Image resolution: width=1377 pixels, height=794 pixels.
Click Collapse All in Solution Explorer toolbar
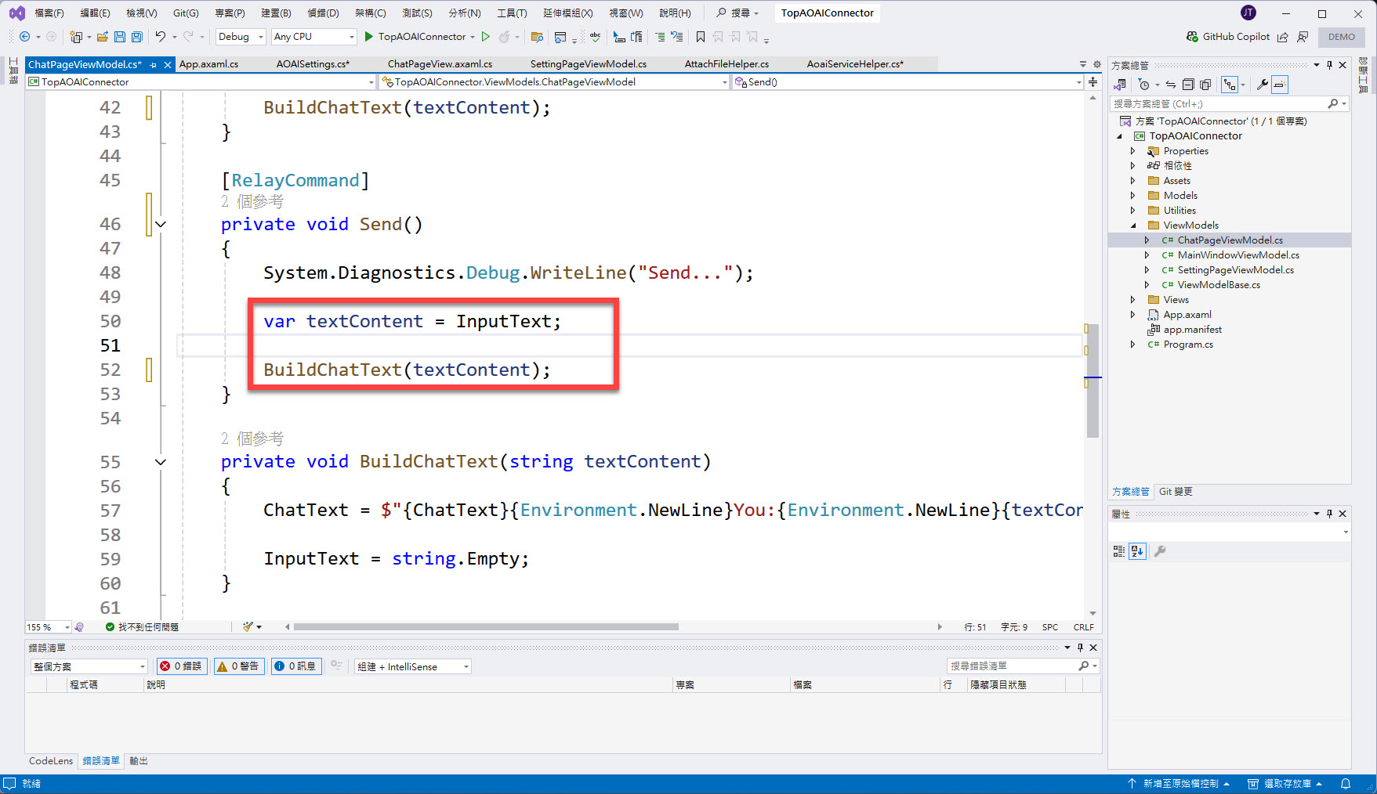1188,85
